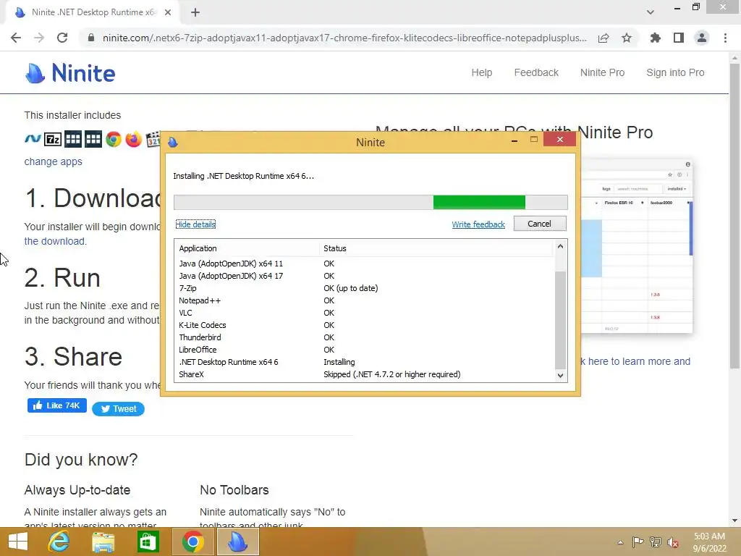
Task: Click the 'the download' retry link
Action: coord(55,241)
